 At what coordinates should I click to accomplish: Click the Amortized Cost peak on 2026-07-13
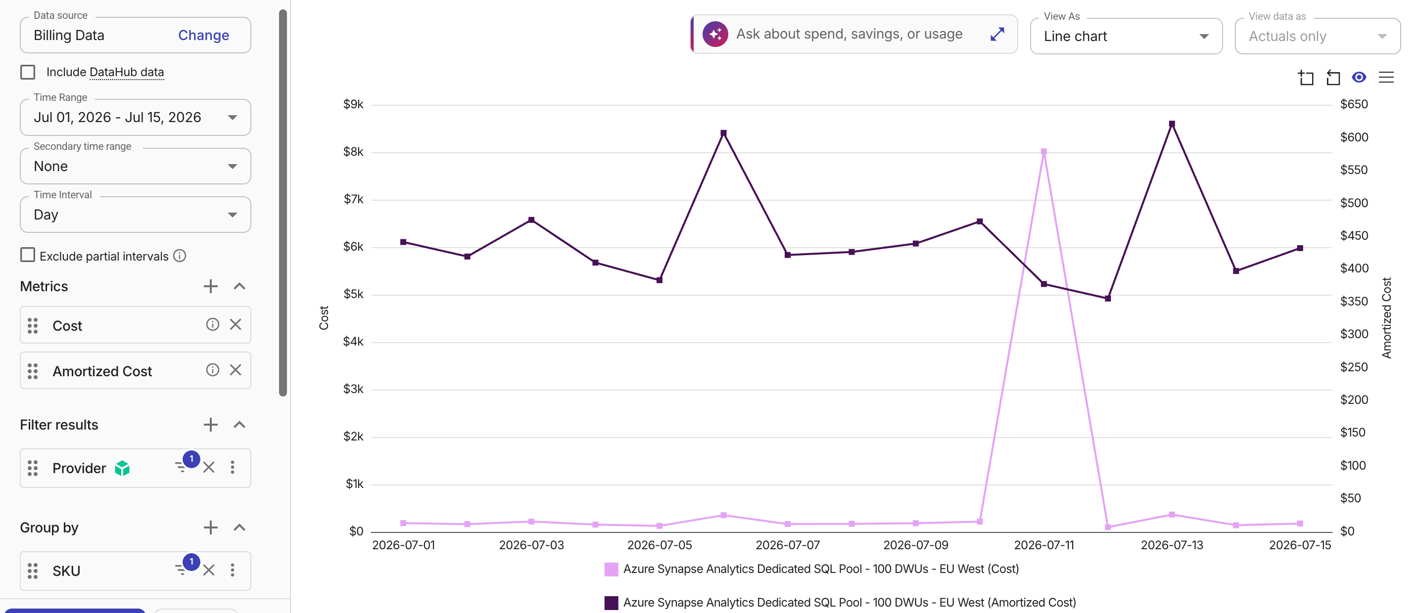[x=1172, y=124]
